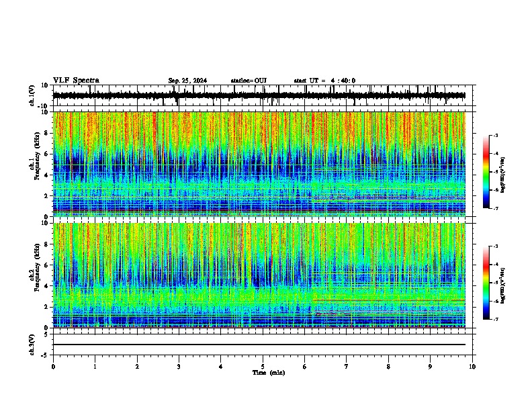Click the "7" tick on the Time axis

coord(347,367)
